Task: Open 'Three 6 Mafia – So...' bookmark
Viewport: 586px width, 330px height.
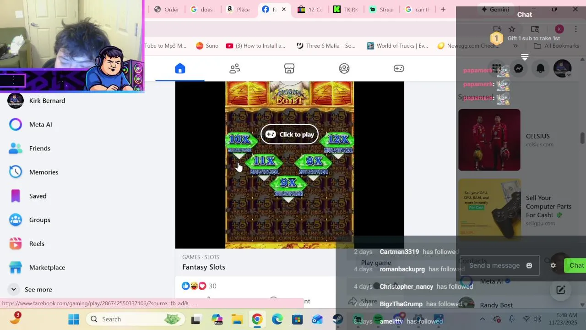Action: coord(326,46)
